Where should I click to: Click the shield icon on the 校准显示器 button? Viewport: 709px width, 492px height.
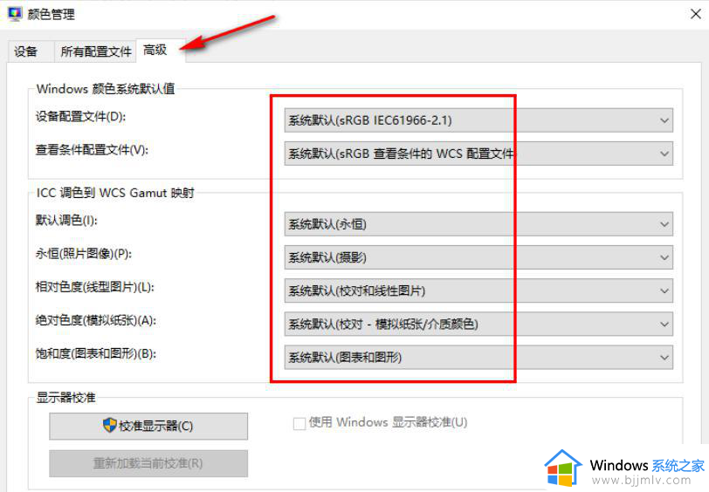109,425
